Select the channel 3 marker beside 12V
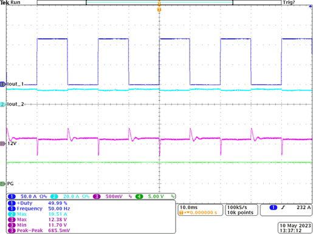 click(x=3, y=144)
